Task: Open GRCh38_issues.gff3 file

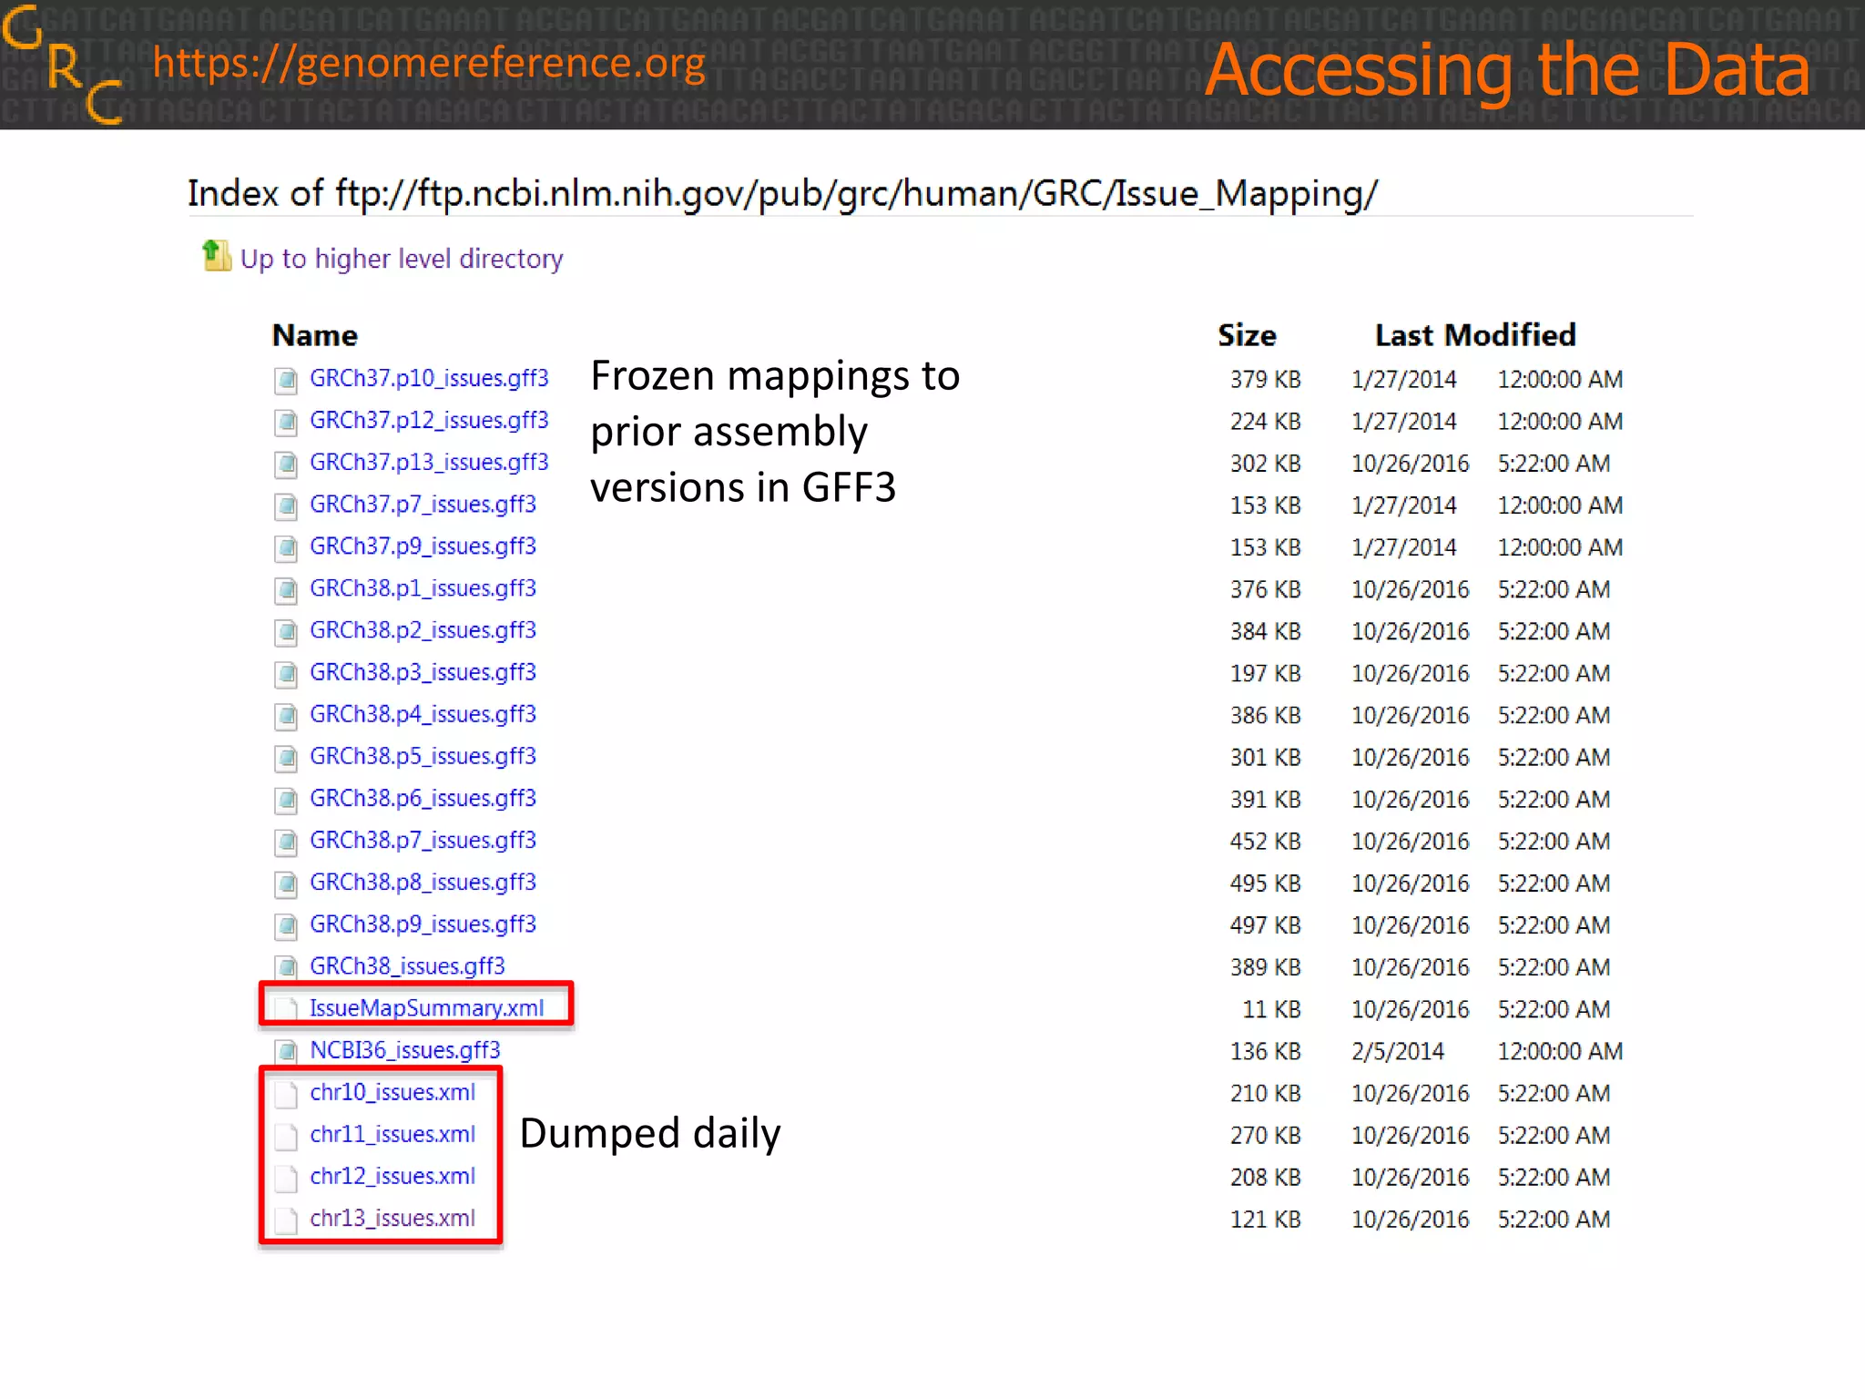Action: [407, 965]
